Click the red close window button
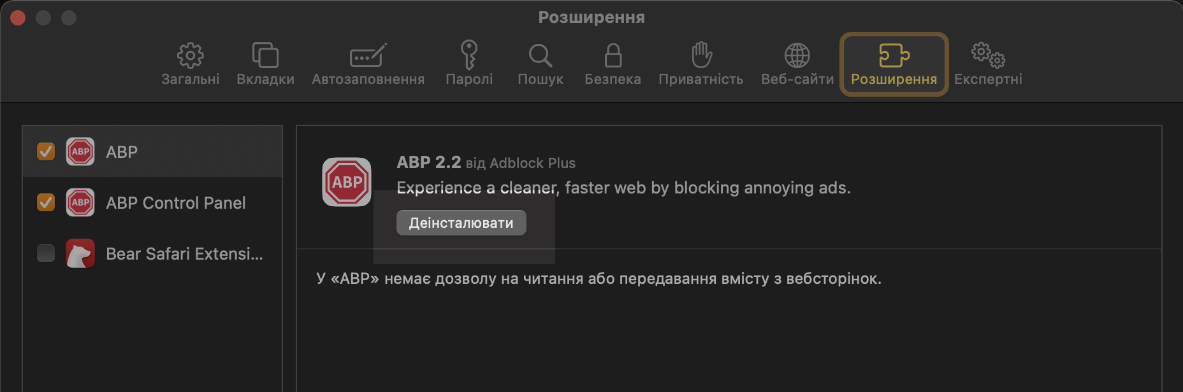This screenshot has width=1183, height=392. click(x=18, y=18)
